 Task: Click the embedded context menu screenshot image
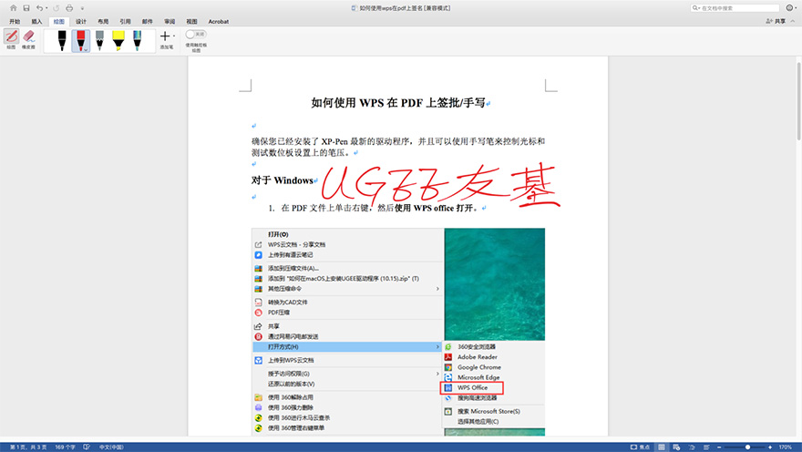click(398, 332)
